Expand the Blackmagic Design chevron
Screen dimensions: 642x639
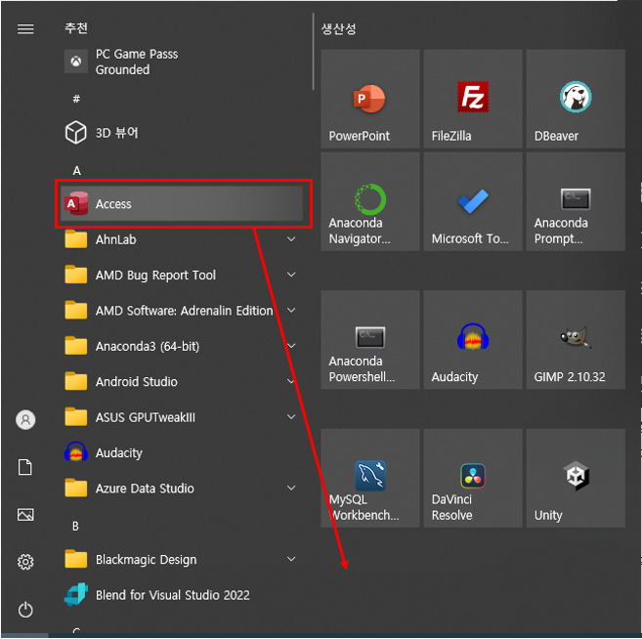tap(291, 559)
